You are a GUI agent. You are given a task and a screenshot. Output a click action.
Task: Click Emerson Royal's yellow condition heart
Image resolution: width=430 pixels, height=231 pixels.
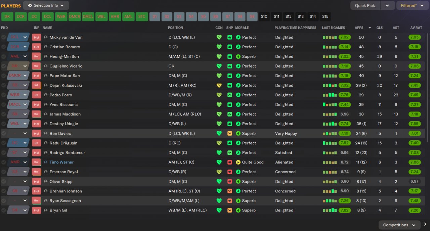pyautogui.click(x=219, y=172)
